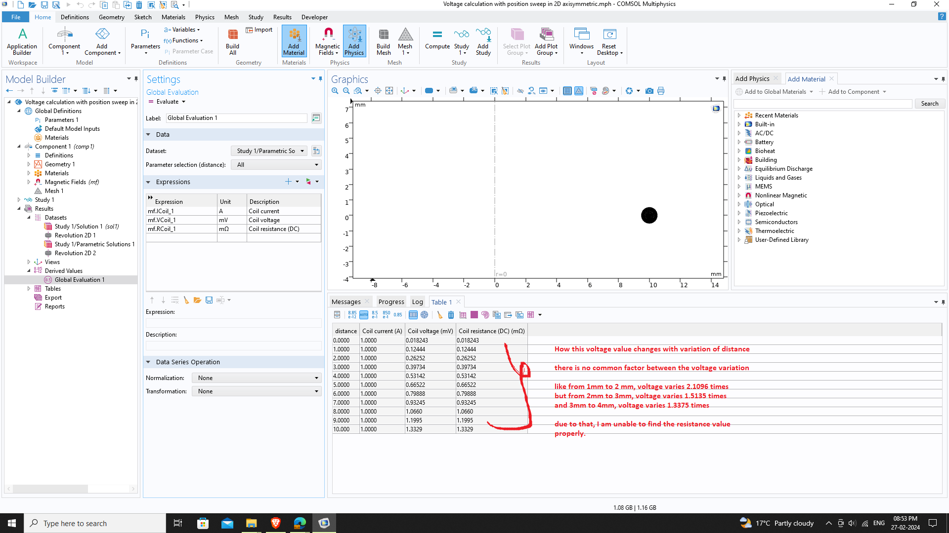Image resolution: width=949 pixels, height=533 pixels.
Task: Click the Export table icon
Action: click(x=508, y=315)
